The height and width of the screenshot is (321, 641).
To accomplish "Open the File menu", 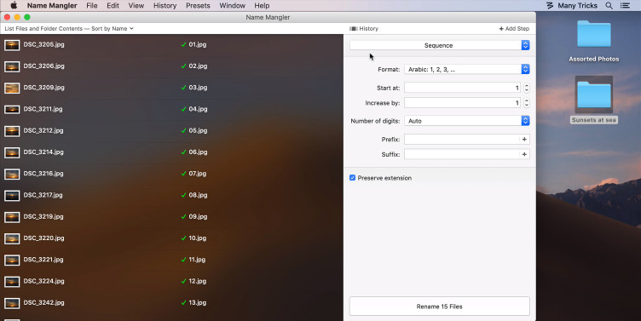I will click(x=91, y=5).
